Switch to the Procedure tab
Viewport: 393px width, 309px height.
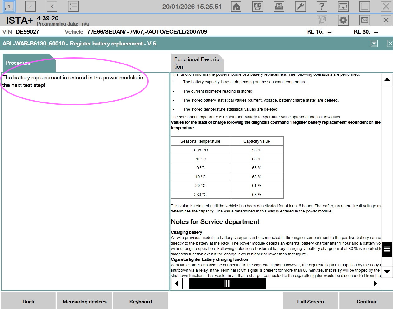click(28, 63)
